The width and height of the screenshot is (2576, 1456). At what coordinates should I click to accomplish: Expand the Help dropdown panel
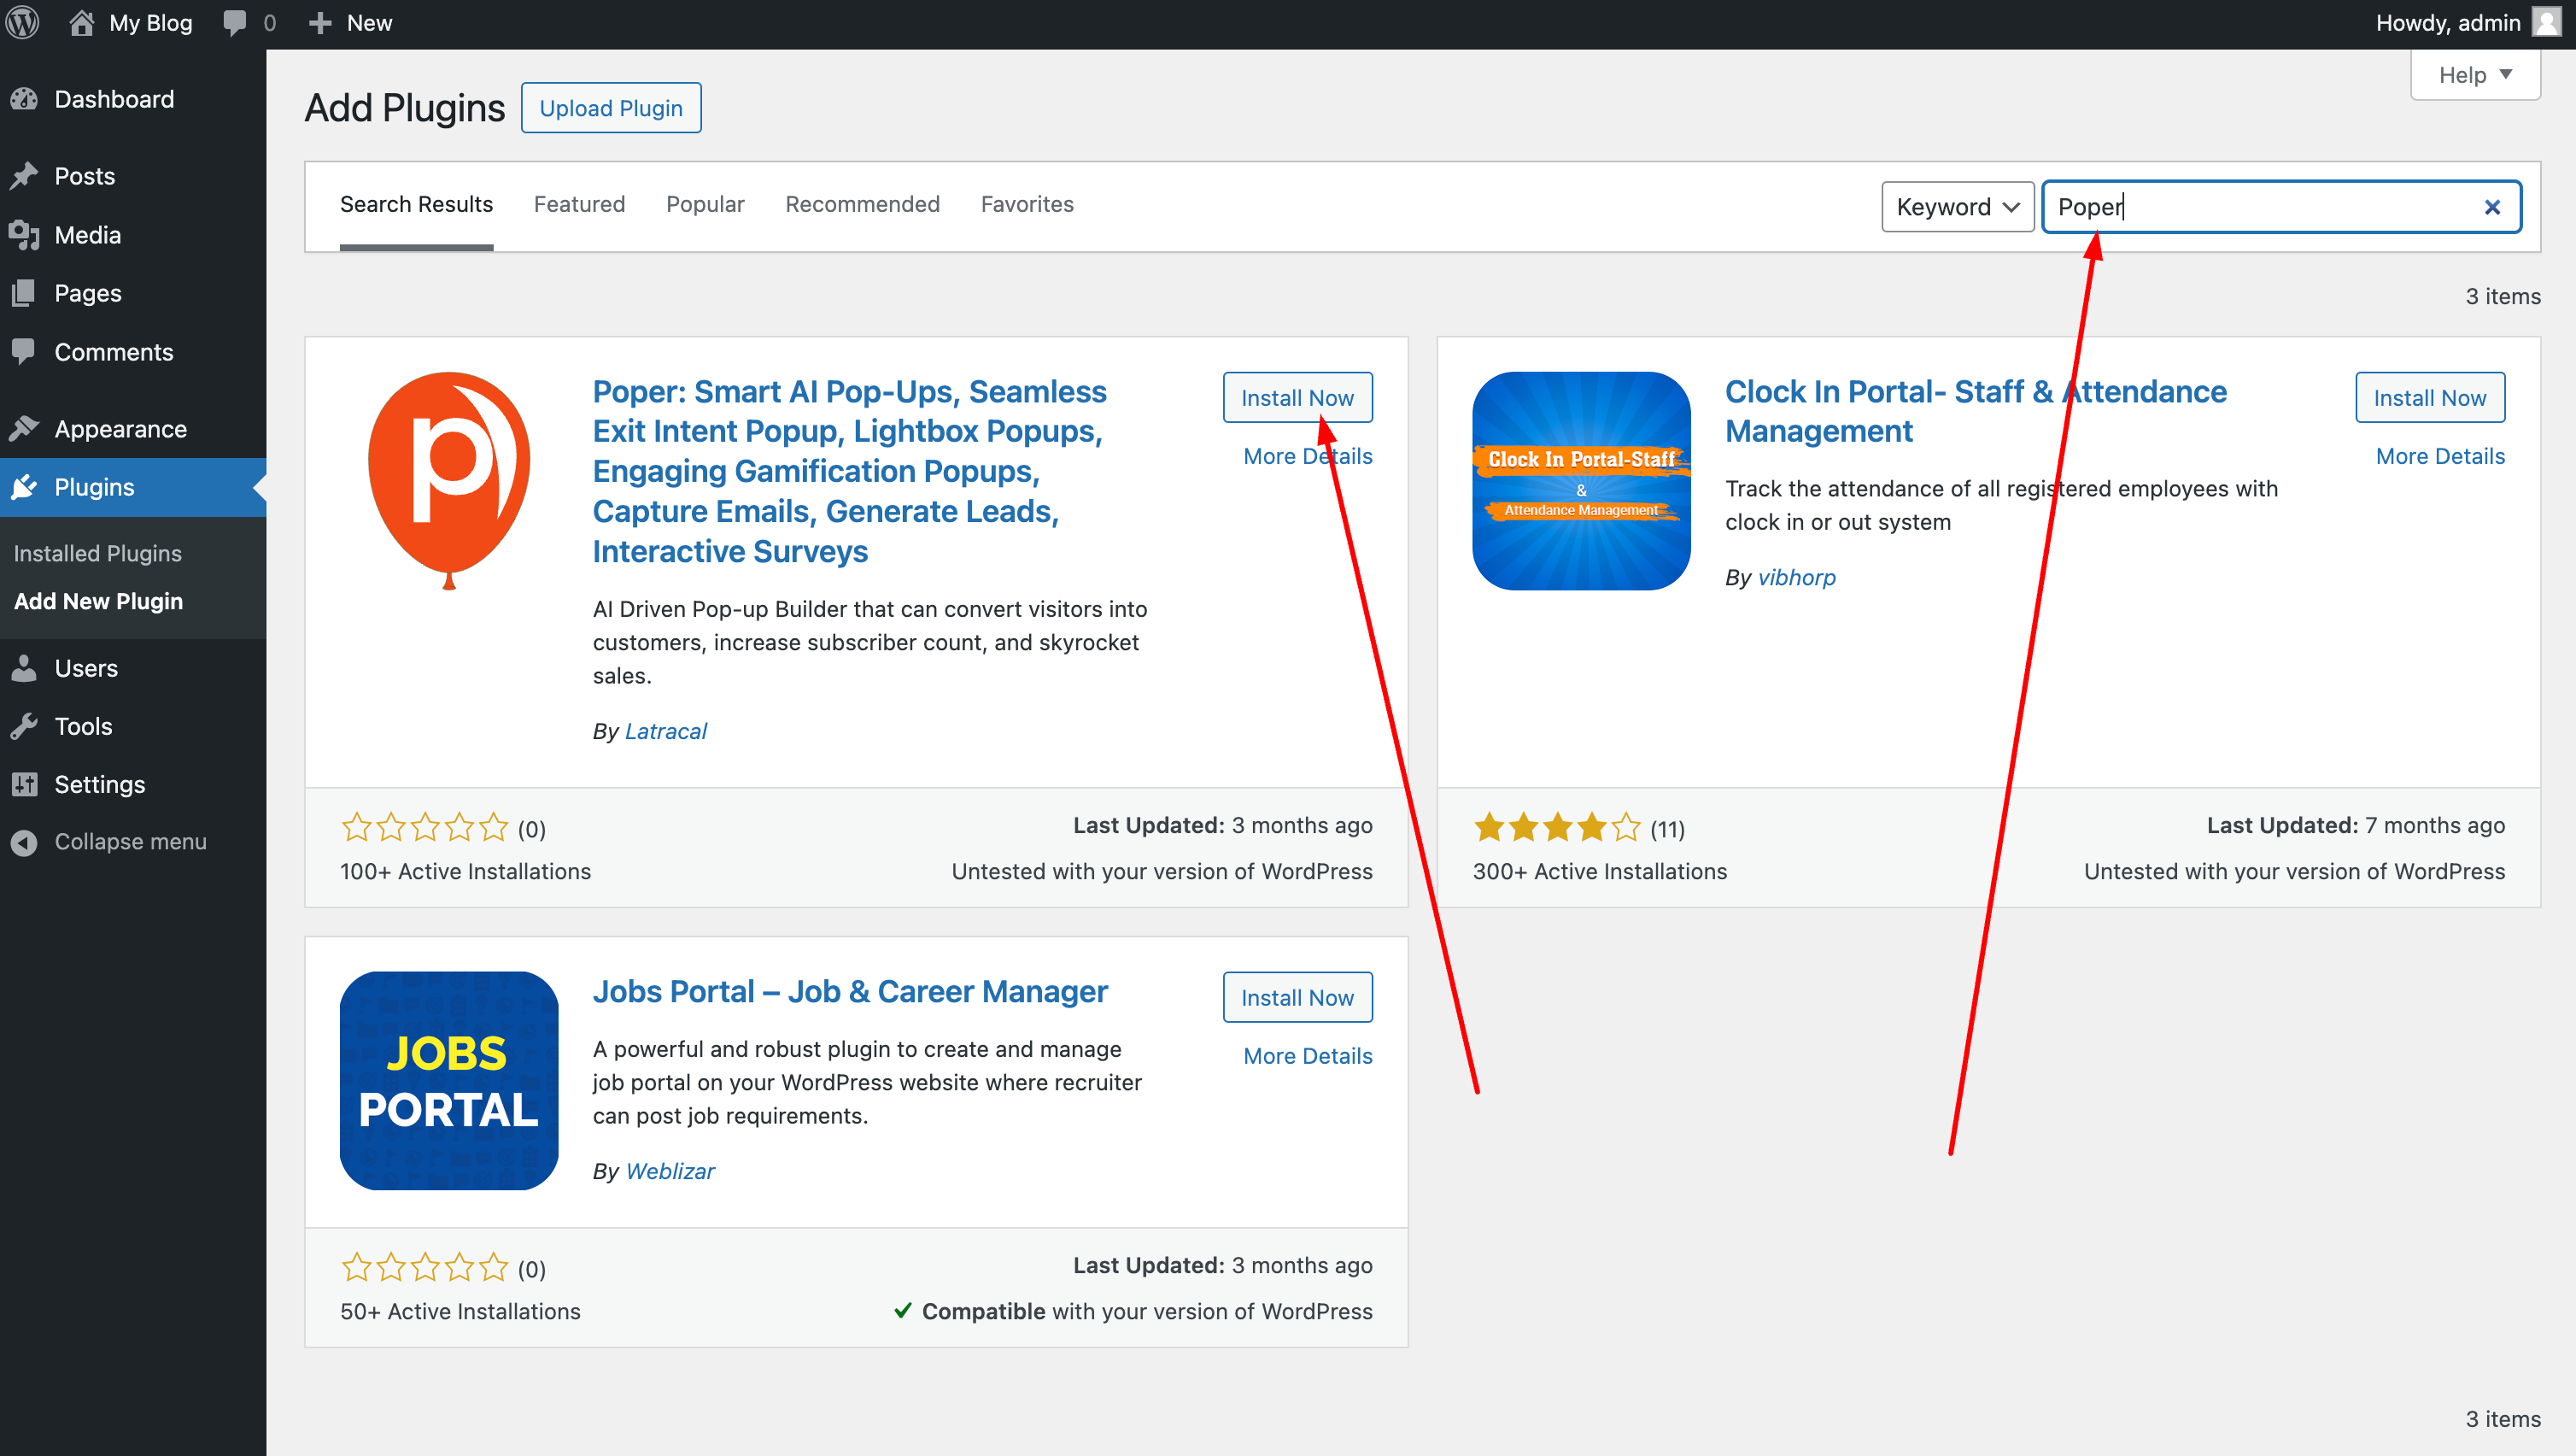2475,75
